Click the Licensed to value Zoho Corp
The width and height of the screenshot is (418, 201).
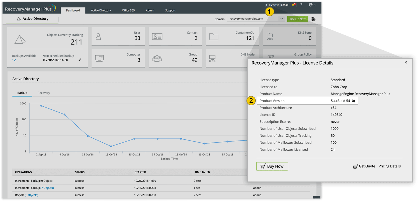click(x=339, y=87)
